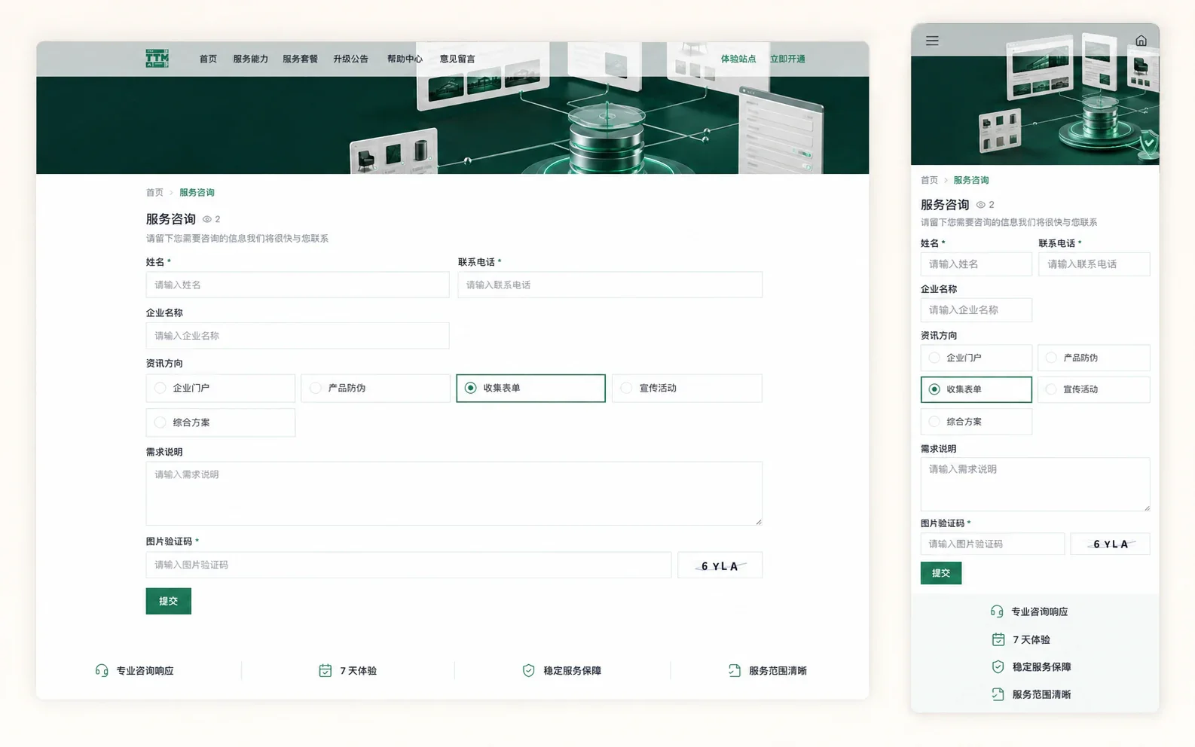This screenshot has height=747, width=1195.
Task: Click the headset icon beside desktop 专业咨询响应
Action: point(102,670)
